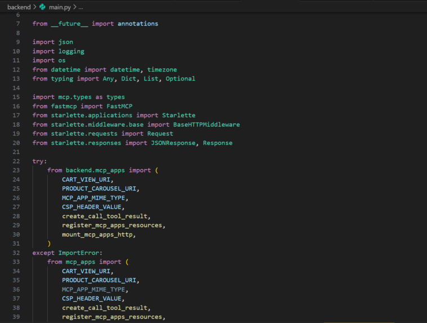427x323 pixels.
Task: Click 'except ImportError:' line text
Action: click(67, 253)
